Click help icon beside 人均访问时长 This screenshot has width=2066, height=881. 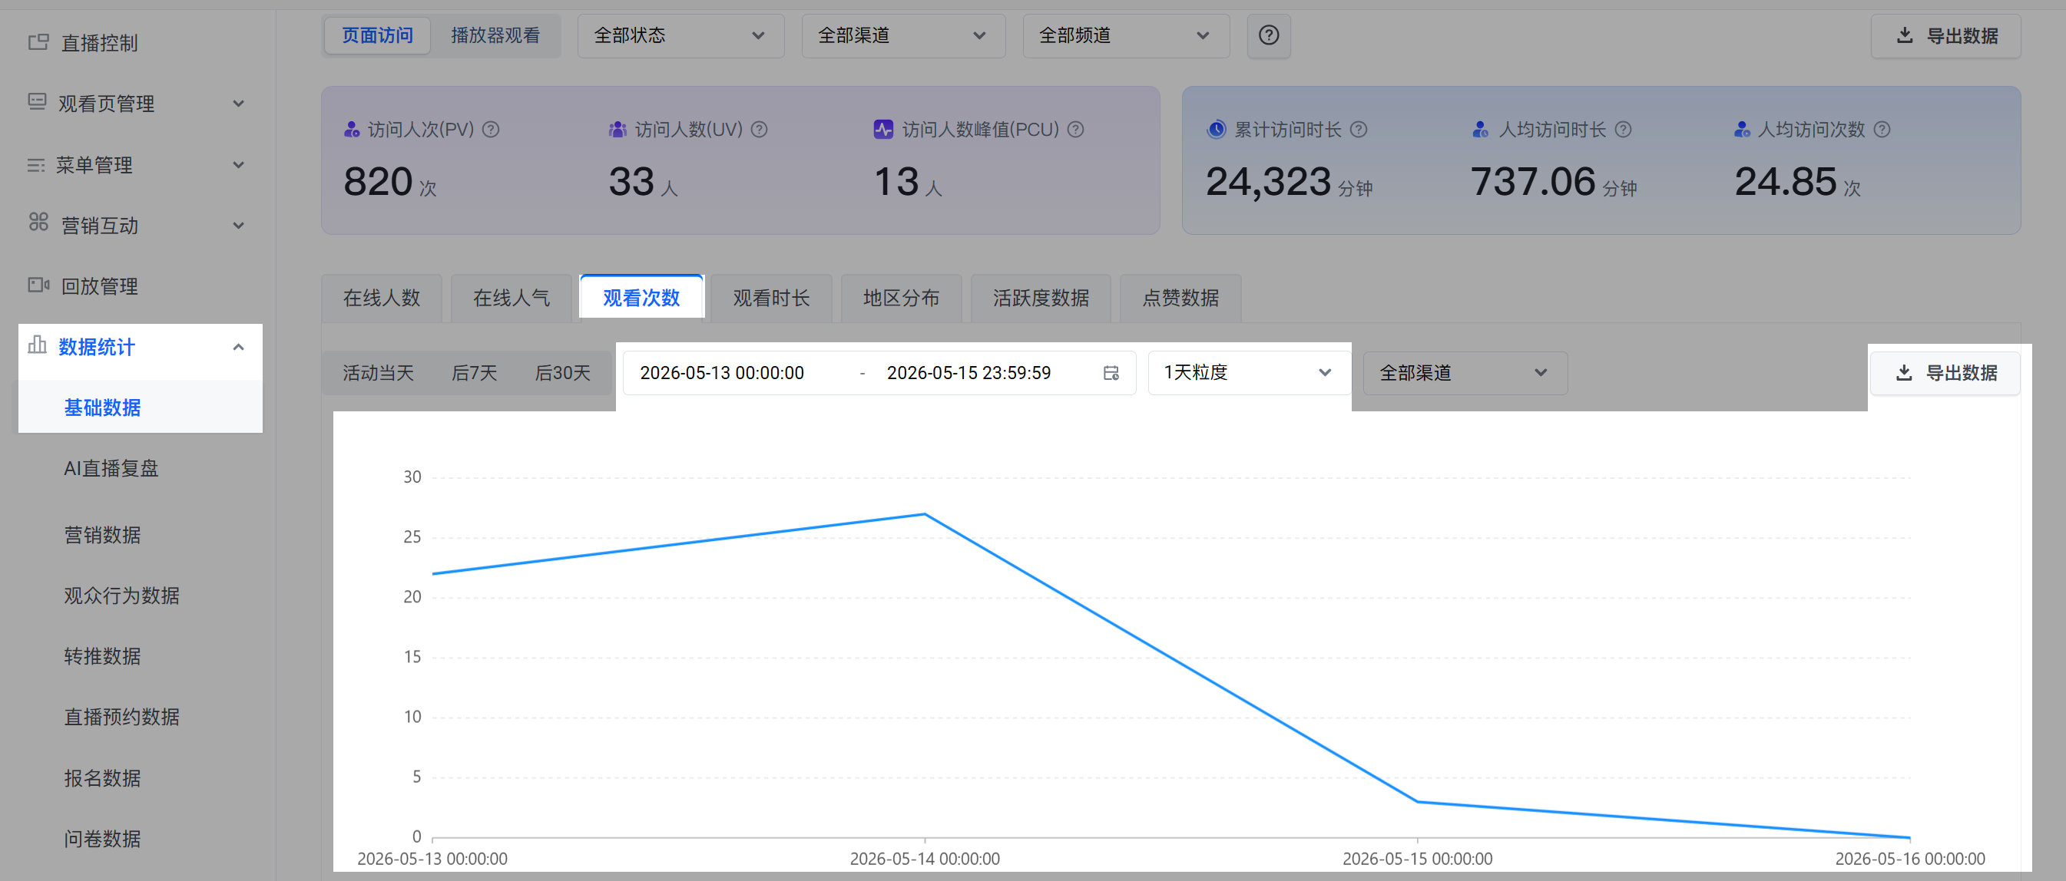point(1623,129)
